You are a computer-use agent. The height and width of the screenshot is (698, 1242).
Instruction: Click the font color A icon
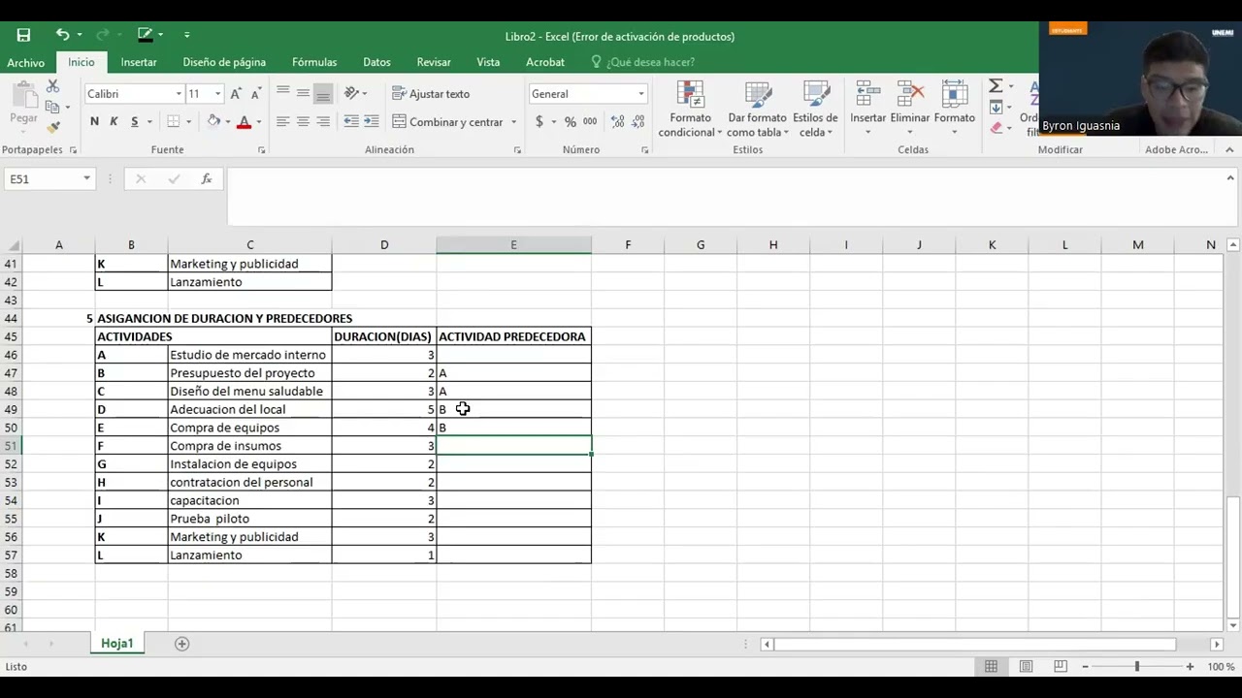click(x=244, y=121)
